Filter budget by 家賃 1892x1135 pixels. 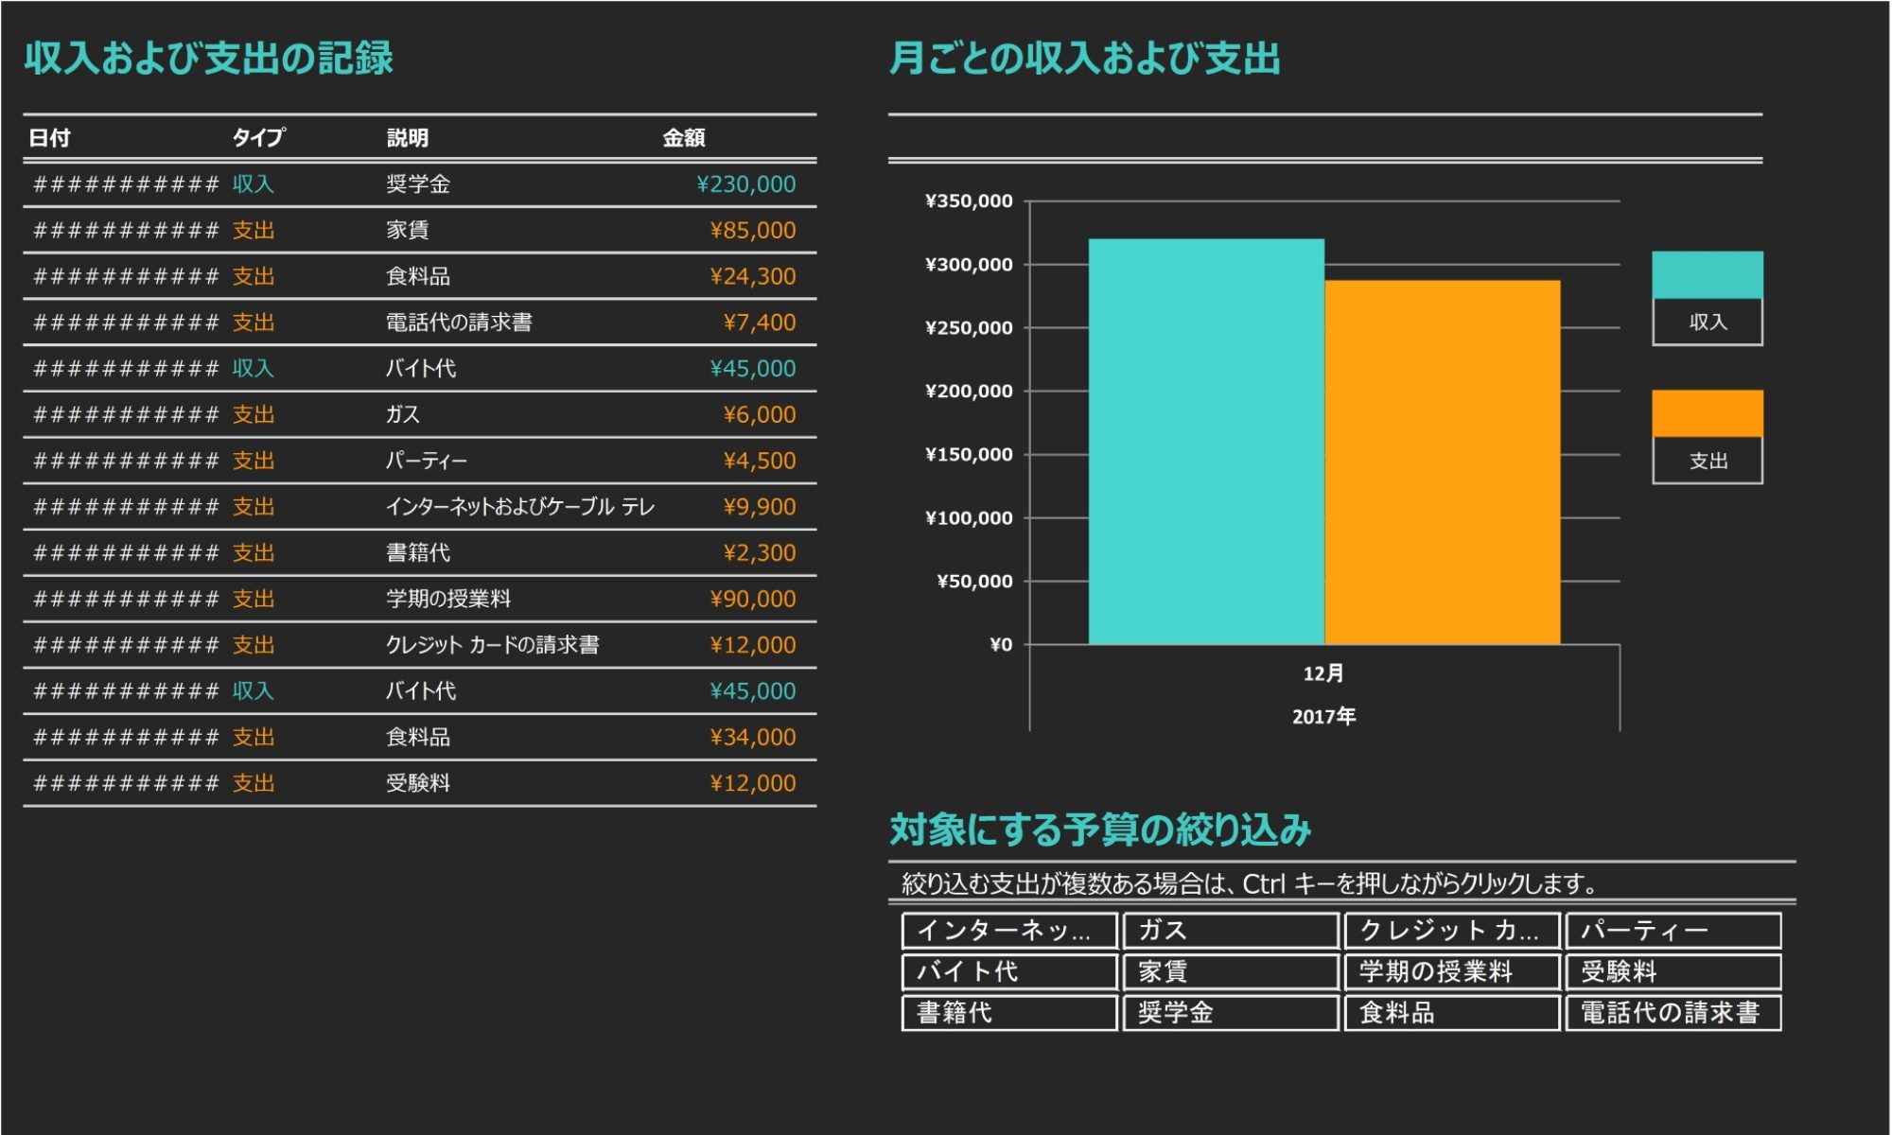click(x=1231, y=971)
